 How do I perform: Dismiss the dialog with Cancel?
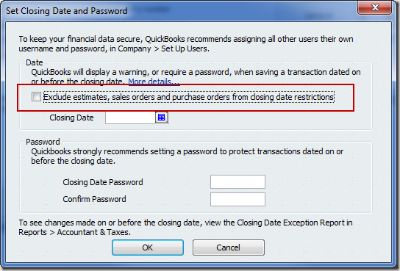click(229, 247)
